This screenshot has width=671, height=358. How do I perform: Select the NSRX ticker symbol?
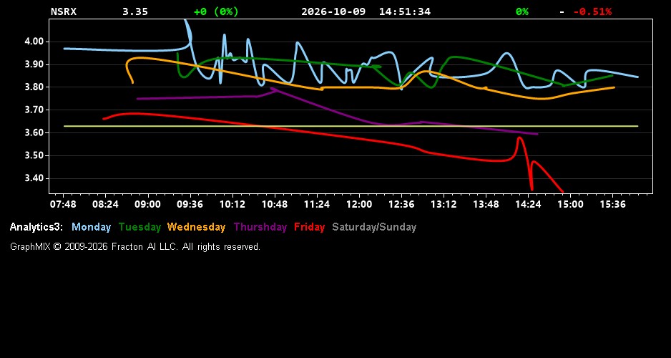tap(64, 11)
